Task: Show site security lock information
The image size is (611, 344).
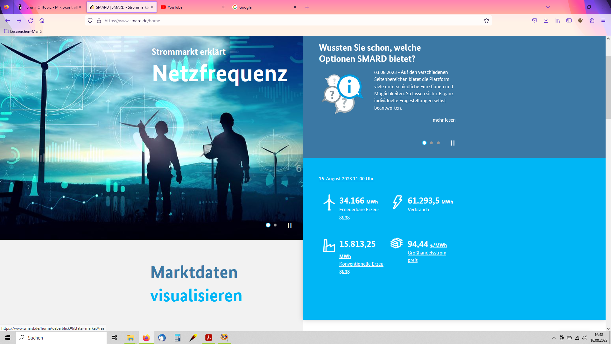Action: [x=99, y=21]
